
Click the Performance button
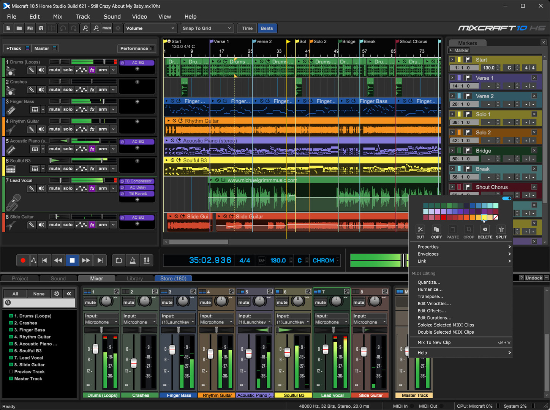[x=137, y=48]
